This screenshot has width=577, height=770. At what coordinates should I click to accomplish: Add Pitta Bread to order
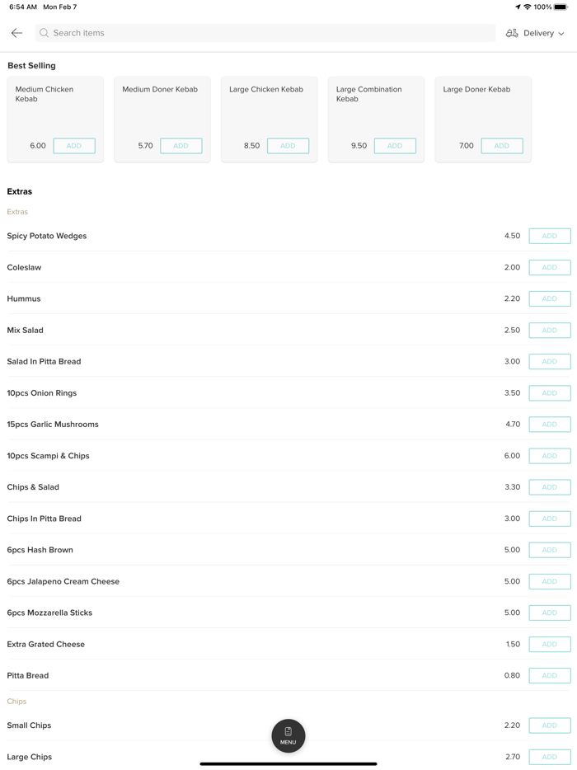(550, 675)
